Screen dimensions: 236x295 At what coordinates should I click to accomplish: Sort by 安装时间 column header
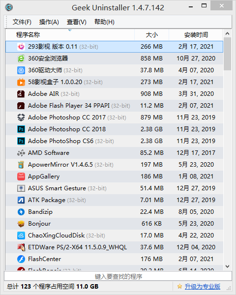tap(196, 35)
